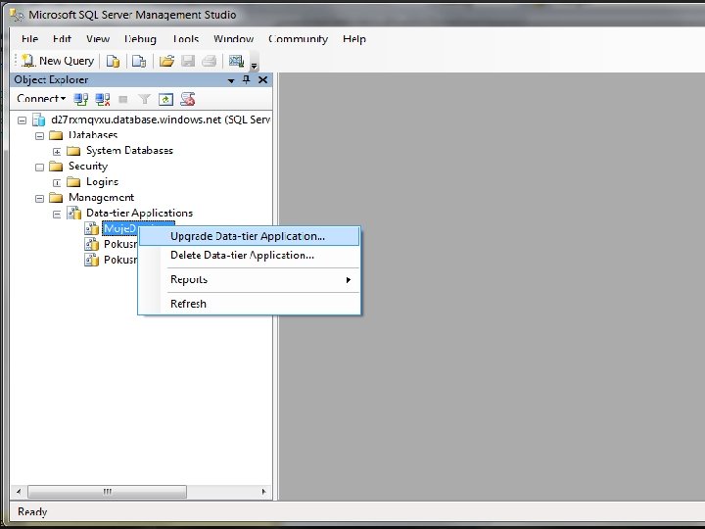Open the Debug menu

[x=140, y=39]
